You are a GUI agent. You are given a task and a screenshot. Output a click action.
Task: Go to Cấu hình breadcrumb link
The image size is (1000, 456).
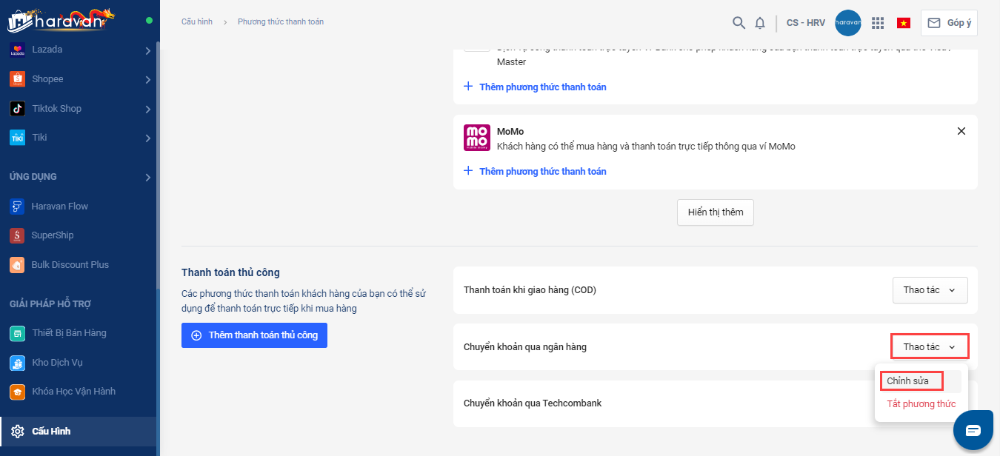point(197,22)
